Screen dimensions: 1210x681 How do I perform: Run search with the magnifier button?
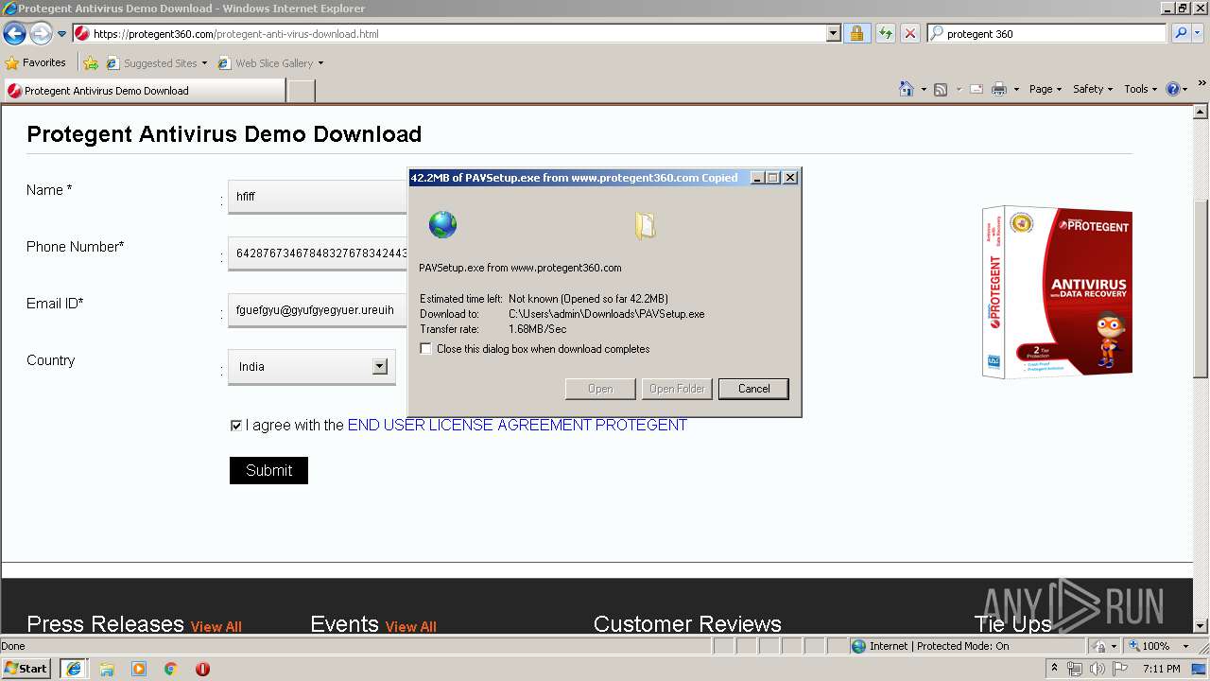1180,34
